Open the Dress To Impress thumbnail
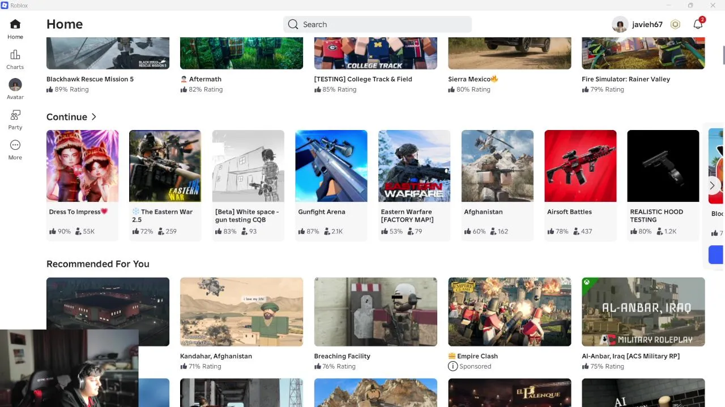The height and width of the screenshot is (407, 725). pos(83,166)
